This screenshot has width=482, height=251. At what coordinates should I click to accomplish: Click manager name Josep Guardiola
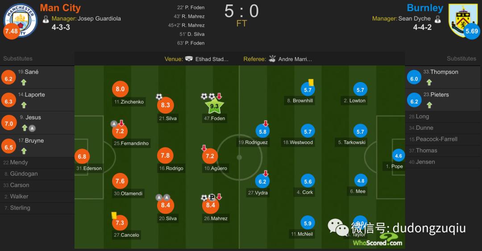coord(99,19)
